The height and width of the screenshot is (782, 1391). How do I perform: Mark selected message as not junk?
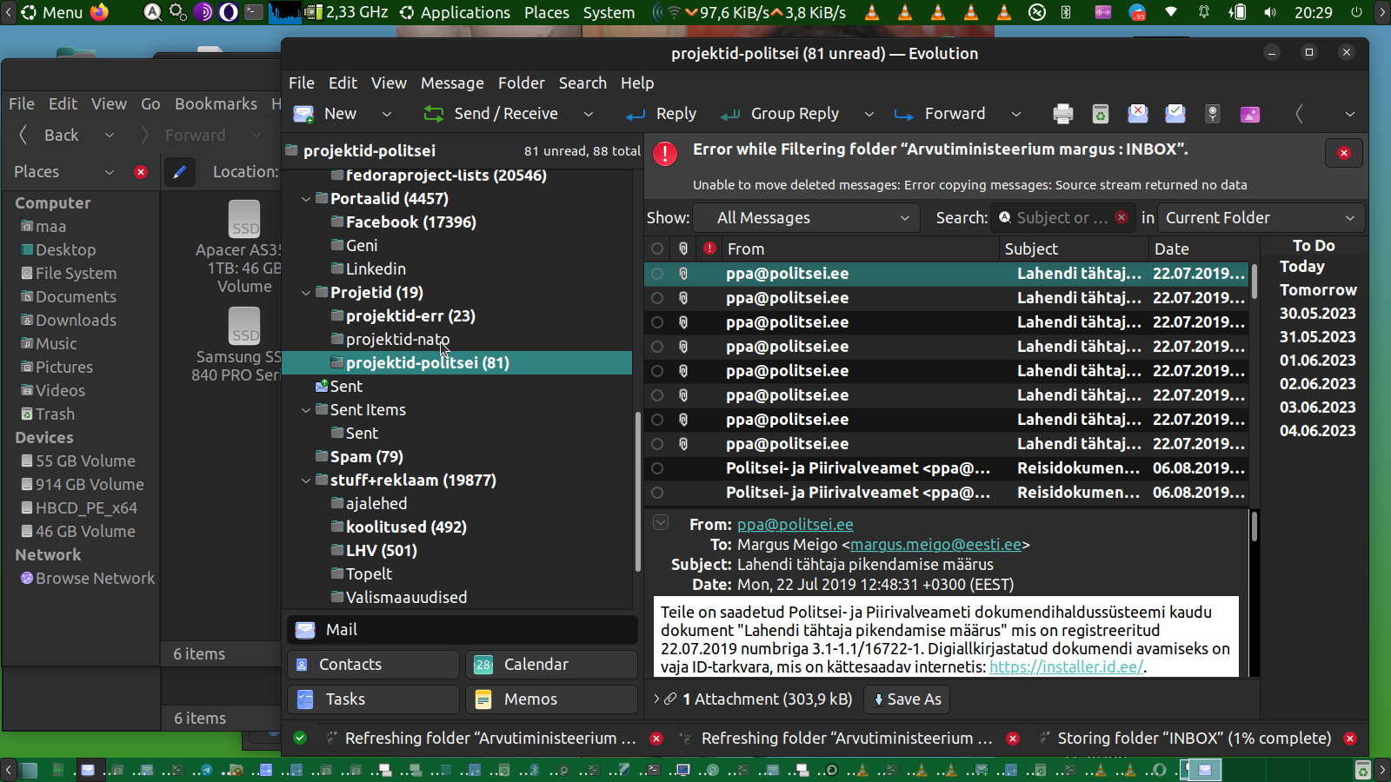click(x=1175, y=114)
